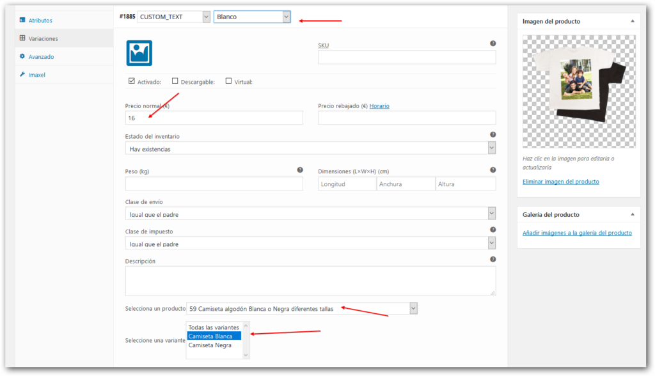Open the Atributos tab
The image size is (655, 376).
(40, 20)
